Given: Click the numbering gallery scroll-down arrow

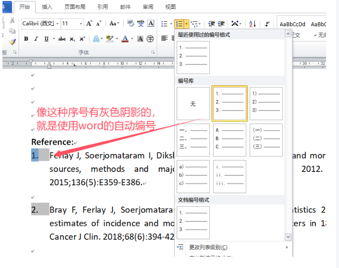Looking at the screenshot, I should coord(288,237).
